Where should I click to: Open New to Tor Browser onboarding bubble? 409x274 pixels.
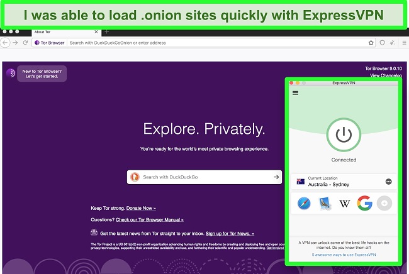tap(42, 74)
